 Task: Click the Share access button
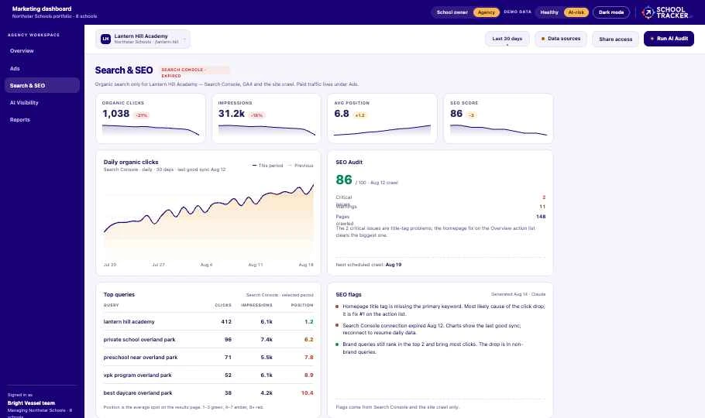pyautogui.click(x=616, y=39)
